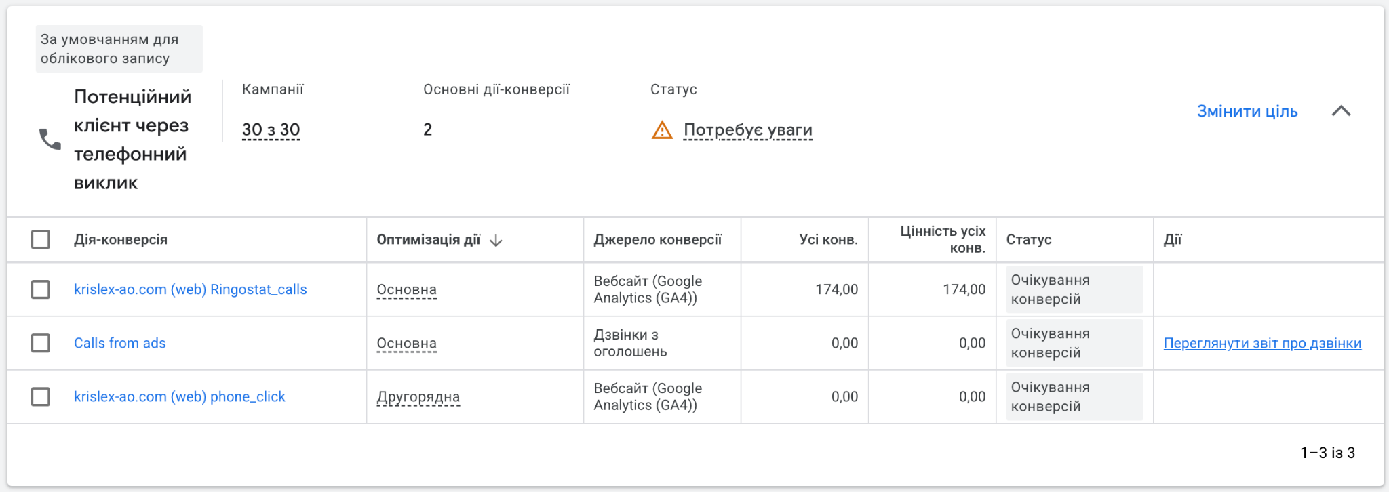
Task: Open the Calls from ads conversion action
Action: point(120,343)
